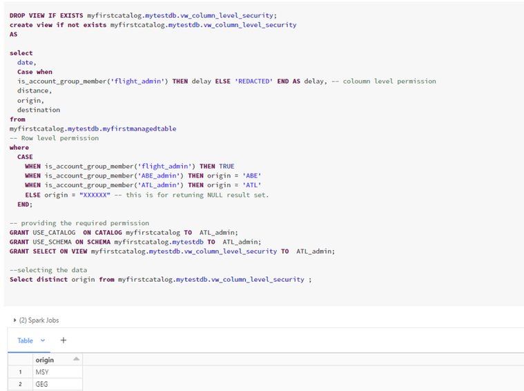
Task: Click the coloumn level permission comment
Action: [x=384, y=82]
